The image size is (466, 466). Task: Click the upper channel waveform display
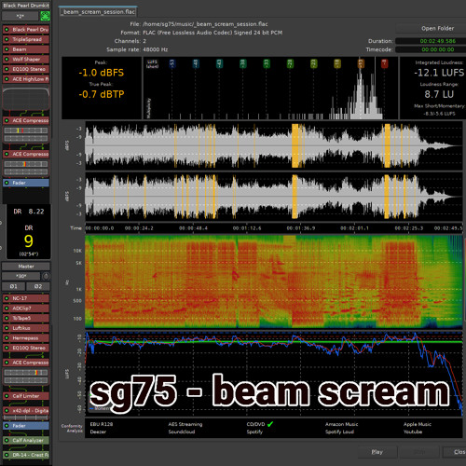[274, 145]
